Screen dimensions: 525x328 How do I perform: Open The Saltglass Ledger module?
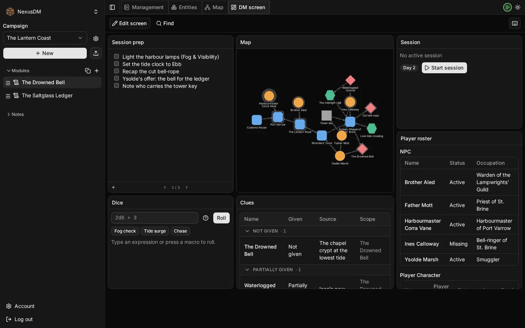(52, 95)
